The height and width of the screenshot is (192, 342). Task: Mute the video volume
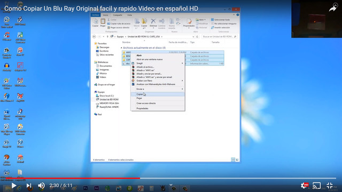(x=41, y=186)
